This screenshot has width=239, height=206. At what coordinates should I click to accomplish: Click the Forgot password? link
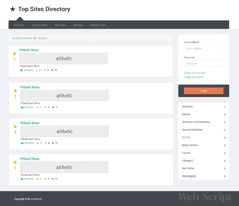194,77
